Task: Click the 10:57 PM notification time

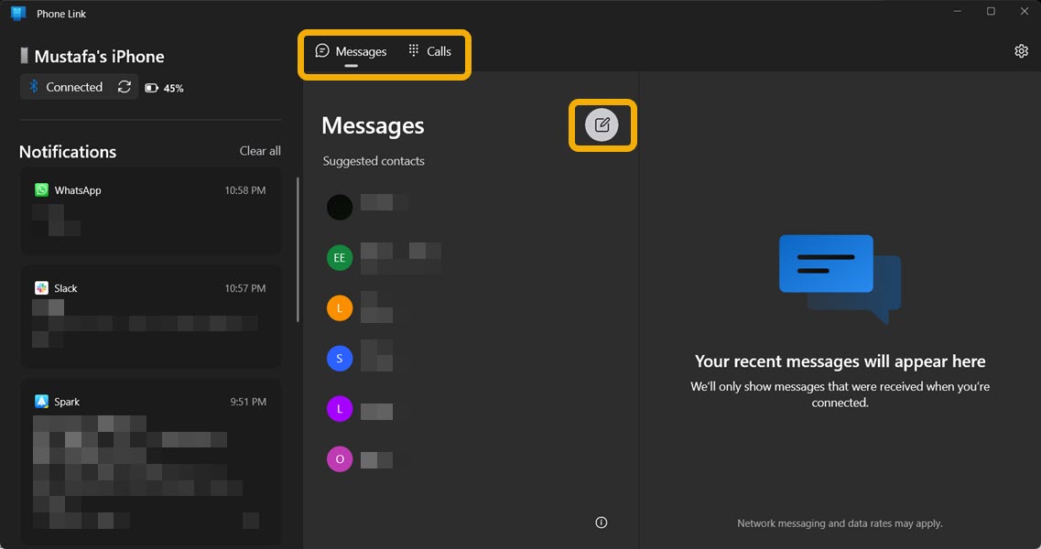Action: click(245, 288)
